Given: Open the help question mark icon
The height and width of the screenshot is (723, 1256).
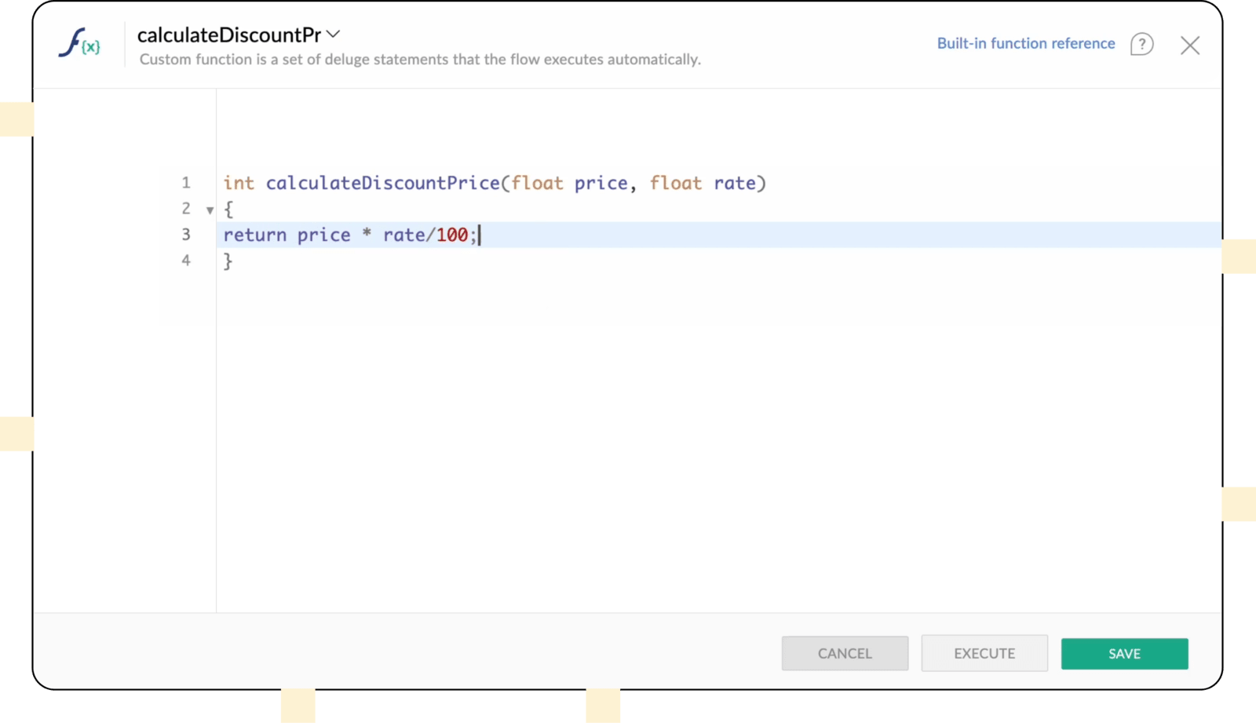Looking at the screenshot, I should pyautogui.click(x=1141, y=44).
